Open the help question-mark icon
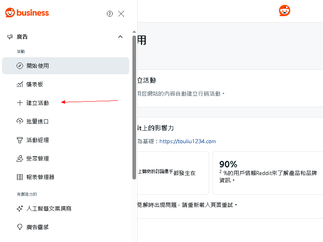Screen dimensions: 323x242 110,13
